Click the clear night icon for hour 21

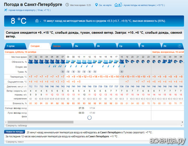[x=138, y=62]
